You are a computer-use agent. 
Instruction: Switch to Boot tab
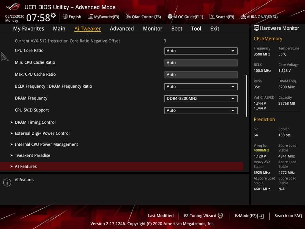pyautogui.click(x=177, y=29)
